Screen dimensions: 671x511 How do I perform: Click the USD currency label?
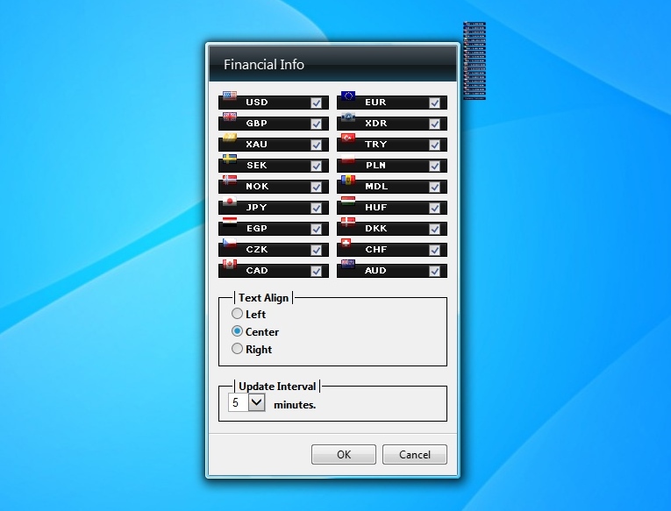[x=257, y=103]
